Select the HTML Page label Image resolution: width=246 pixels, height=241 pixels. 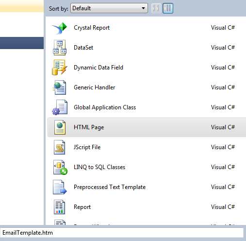[x=89, y=127]
